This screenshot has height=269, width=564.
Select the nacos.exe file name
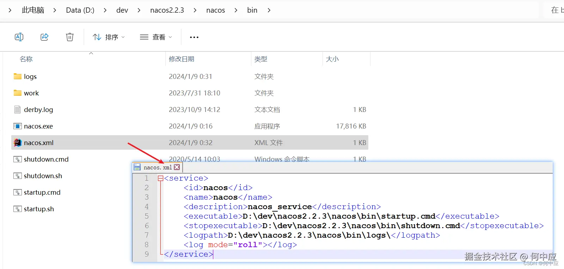tap(38, 126)
